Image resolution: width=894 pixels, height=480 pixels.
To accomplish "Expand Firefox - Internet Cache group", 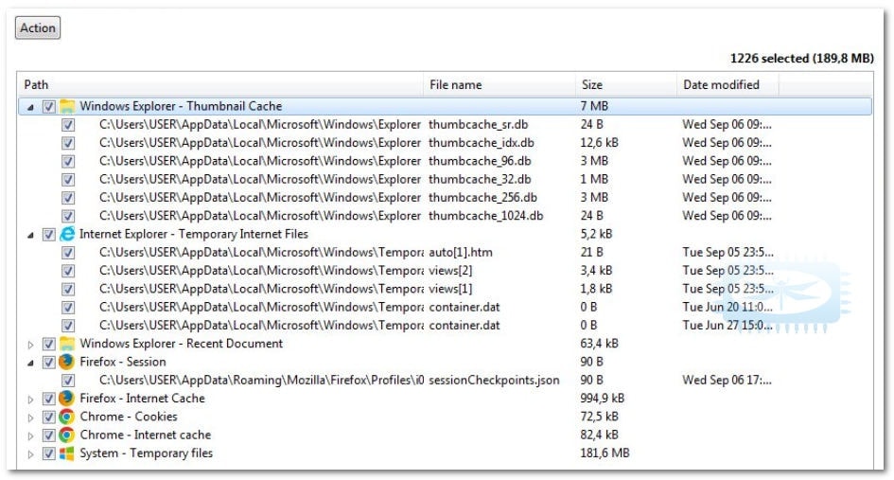I will coord(31,399).
